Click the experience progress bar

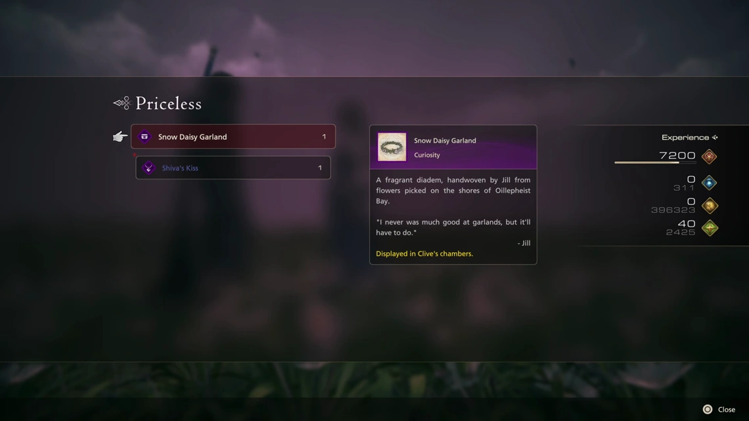point(655,163)
